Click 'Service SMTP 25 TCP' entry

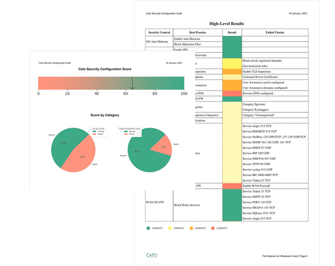coord(257,197)
